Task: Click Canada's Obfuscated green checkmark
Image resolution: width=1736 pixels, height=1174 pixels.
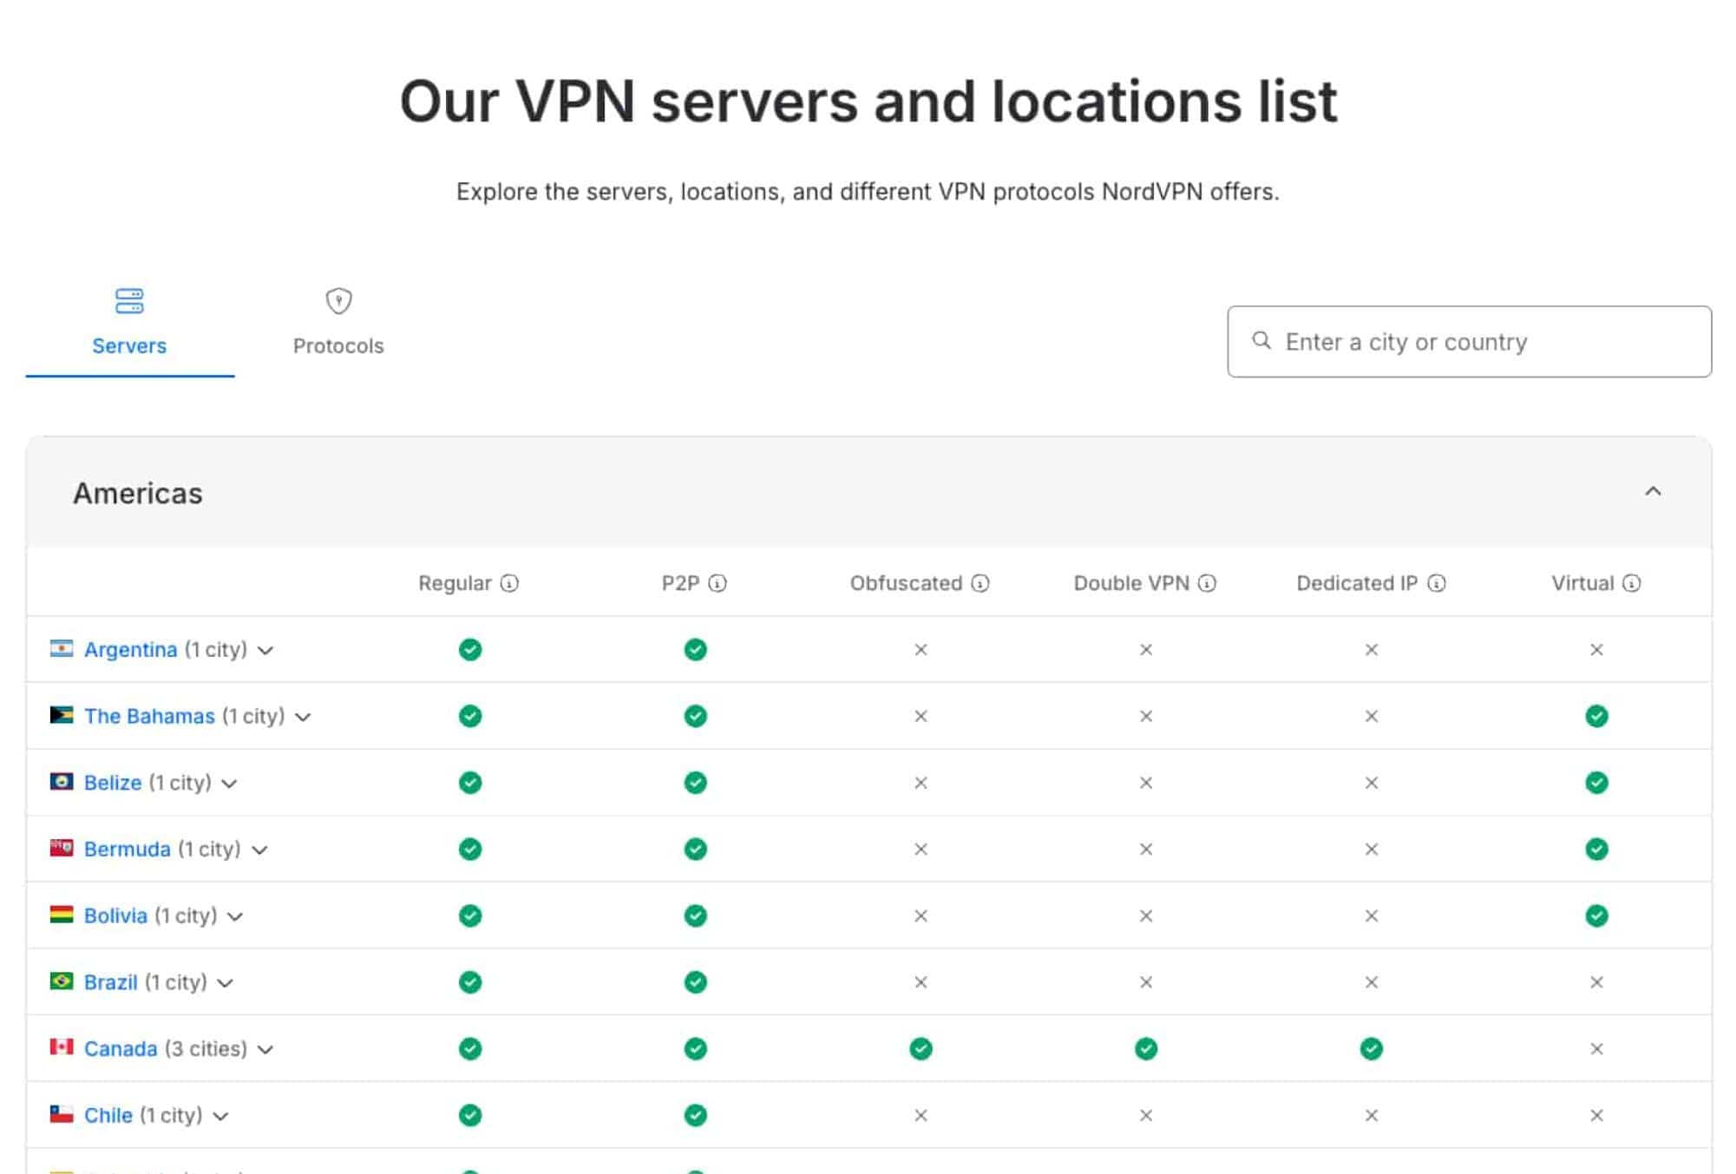Action: pos(920,1048)
